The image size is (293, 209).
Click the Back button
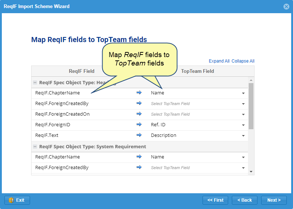245,200
